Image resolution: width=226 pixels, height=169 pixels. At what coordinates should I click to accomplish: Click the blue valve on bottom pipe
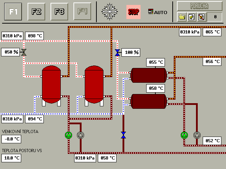123,135
